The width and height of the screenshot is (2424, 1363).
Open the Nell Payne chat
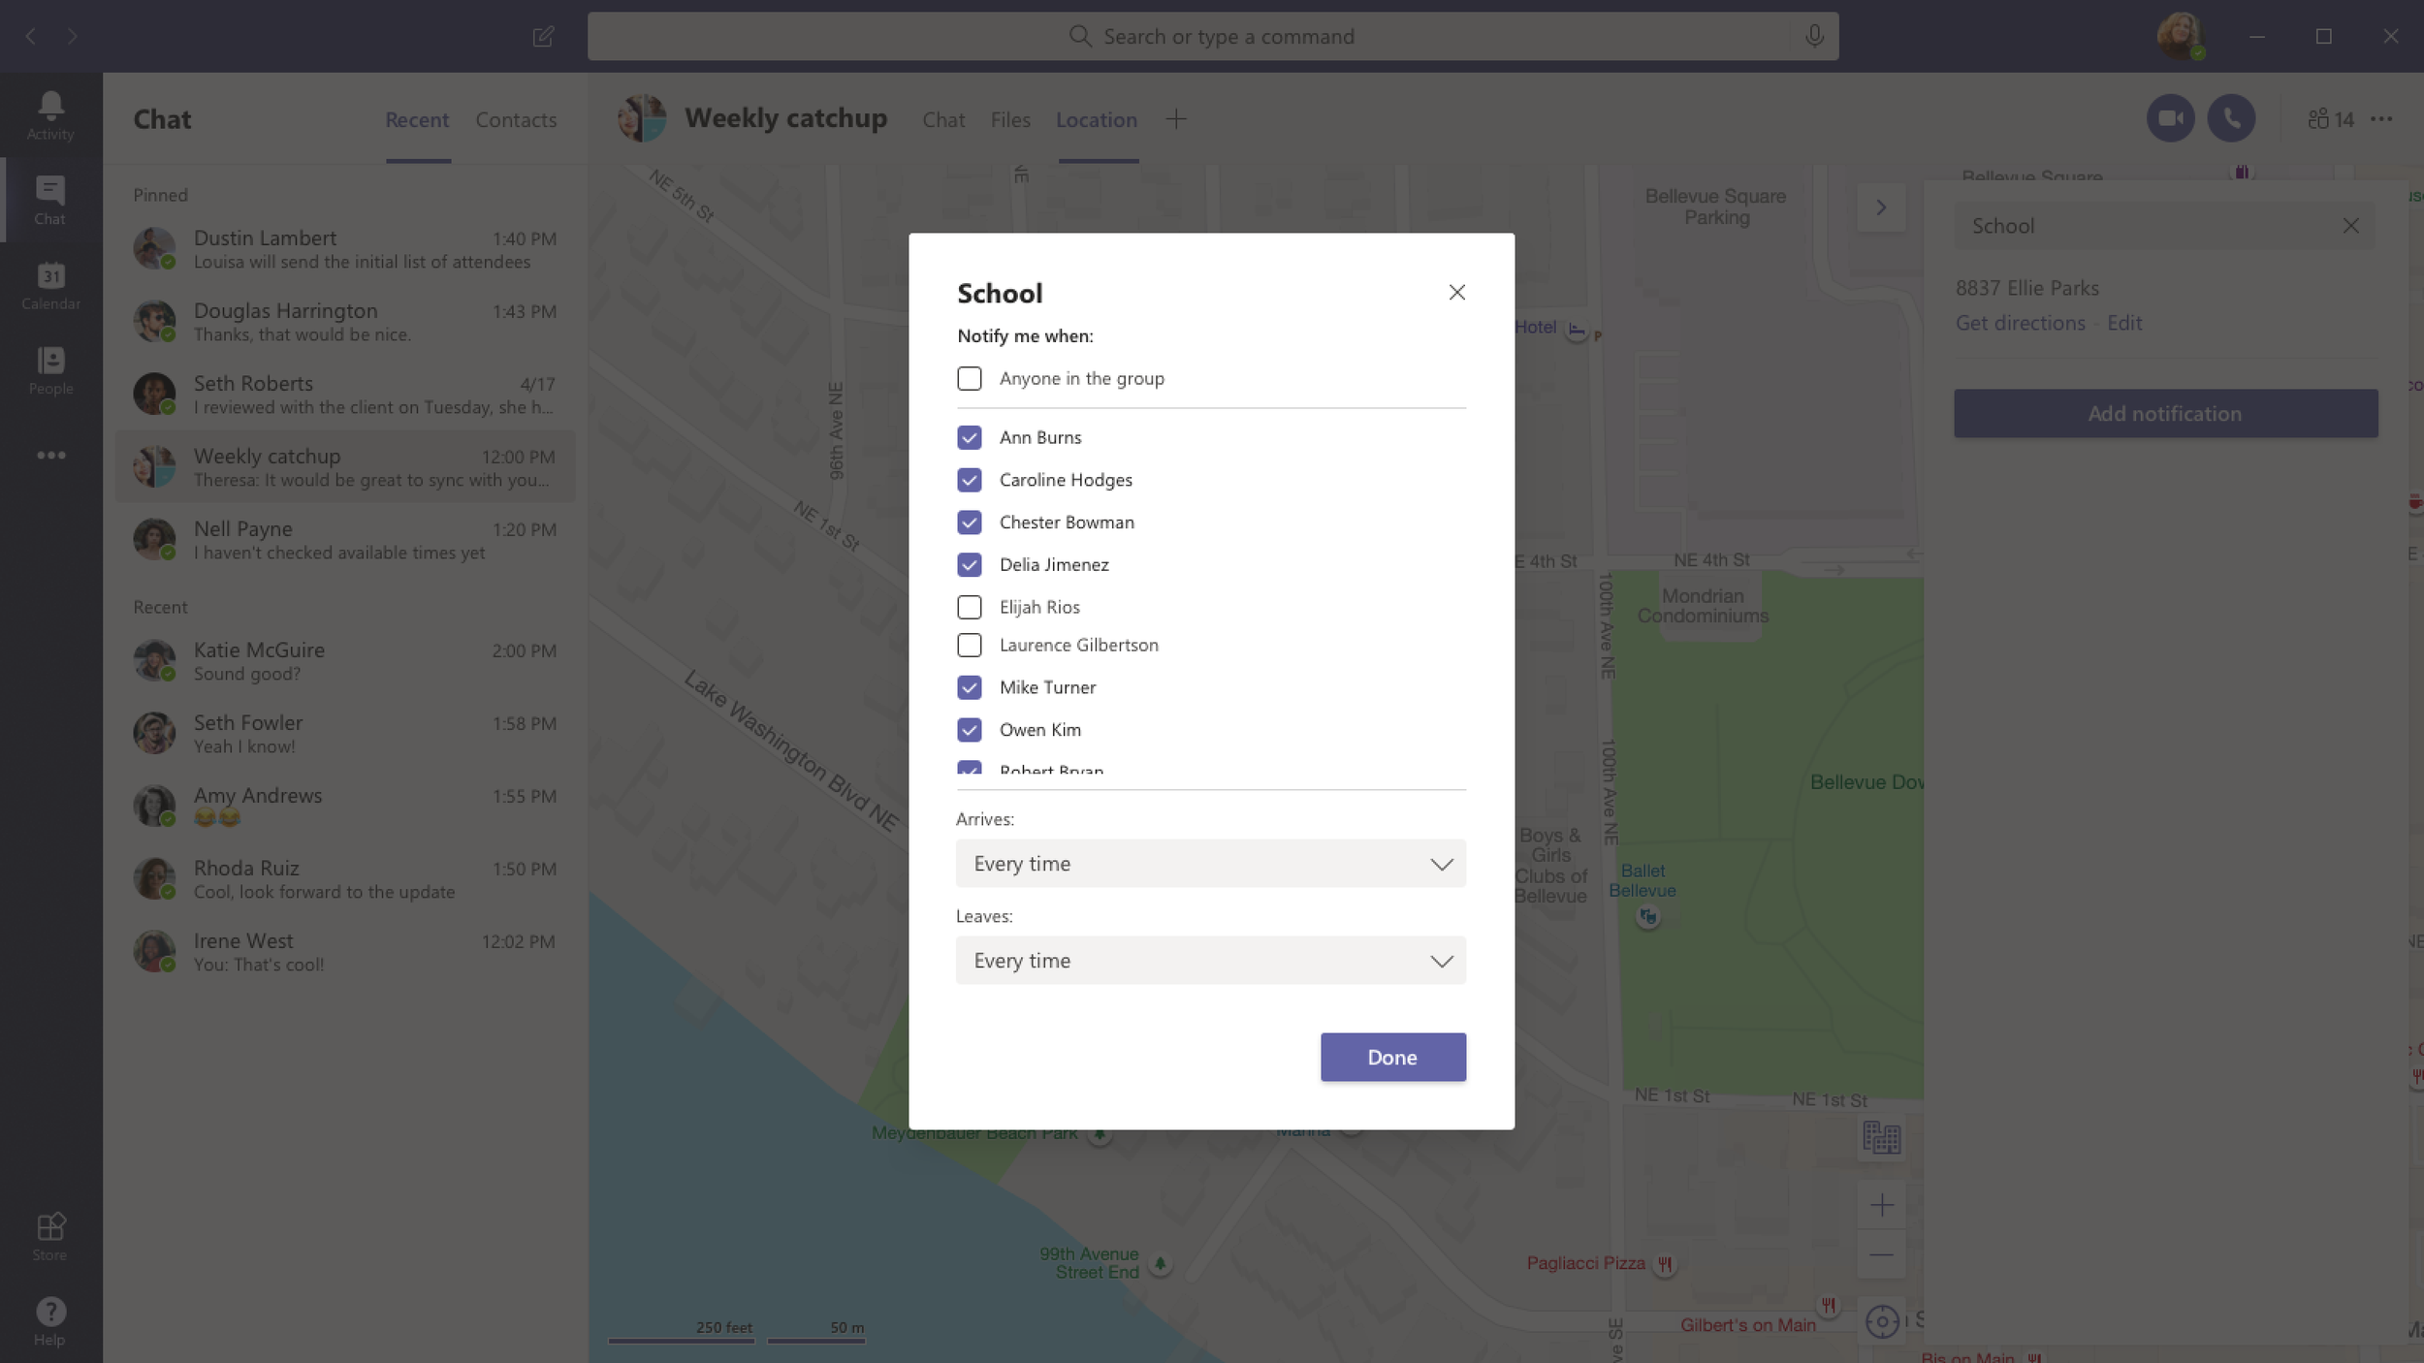345,539
